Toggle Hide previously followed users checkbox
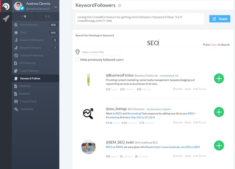 click(77, 60)
